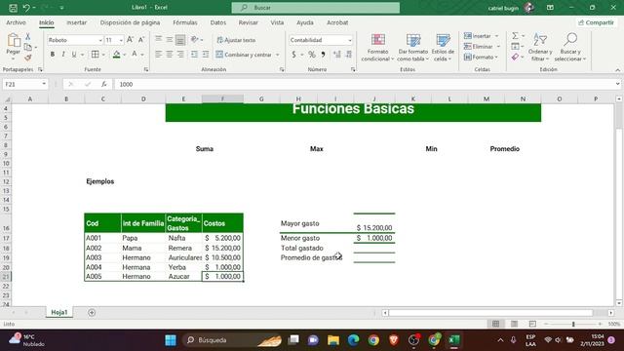Open the Roboto font name dropdown

point(100,40)
